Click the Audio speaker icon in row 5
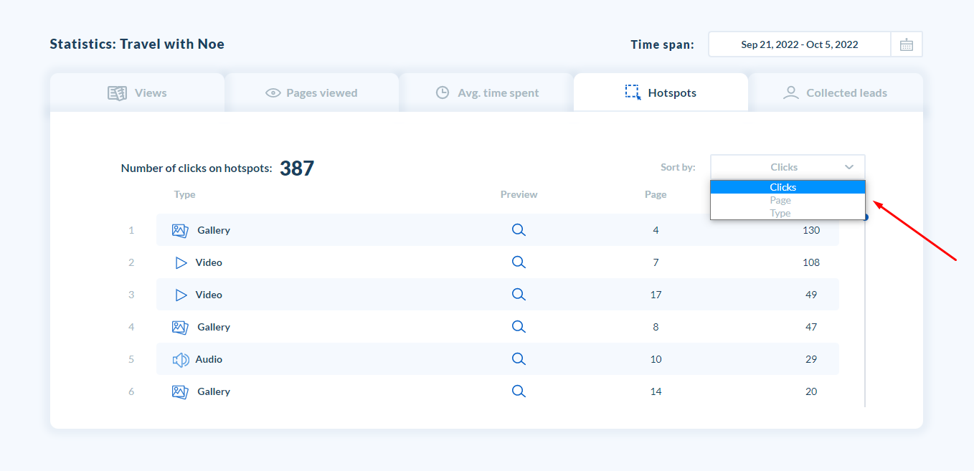The height and width of the screenshot is (471, 974). click(x=181, y=359)
